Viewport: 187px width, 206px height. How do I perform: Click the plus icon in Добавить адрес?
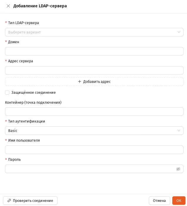[x=80, y=82]
